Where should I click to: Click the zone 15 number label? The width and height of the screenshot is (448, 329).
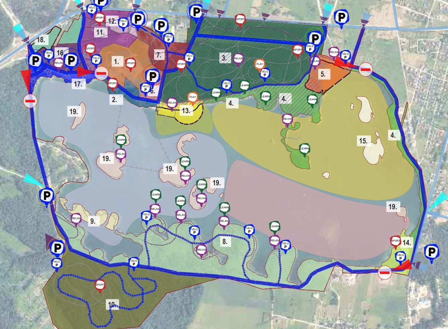(363, 141)
